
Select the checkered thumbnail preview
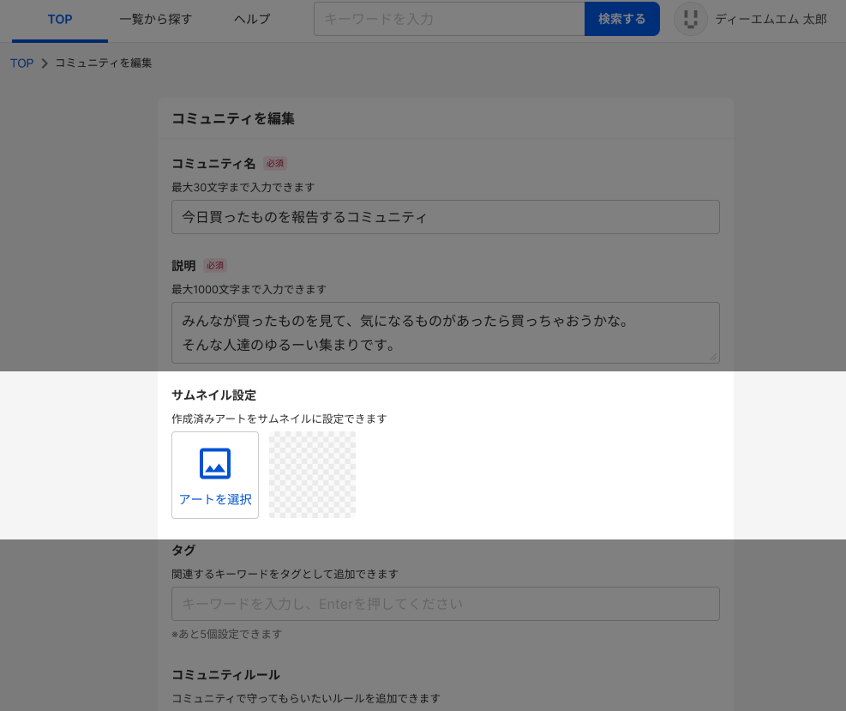point(312,475)
